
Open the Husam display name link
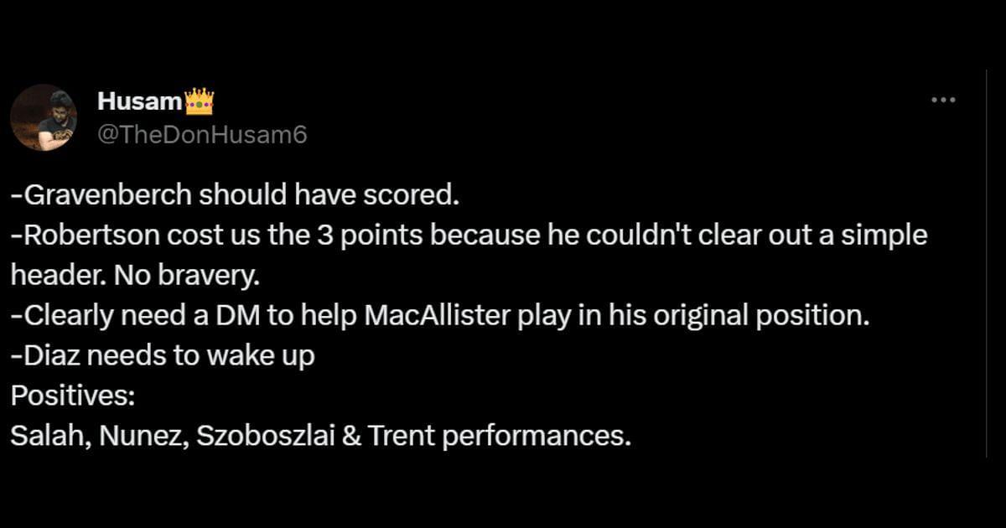[x=139, y=102]
